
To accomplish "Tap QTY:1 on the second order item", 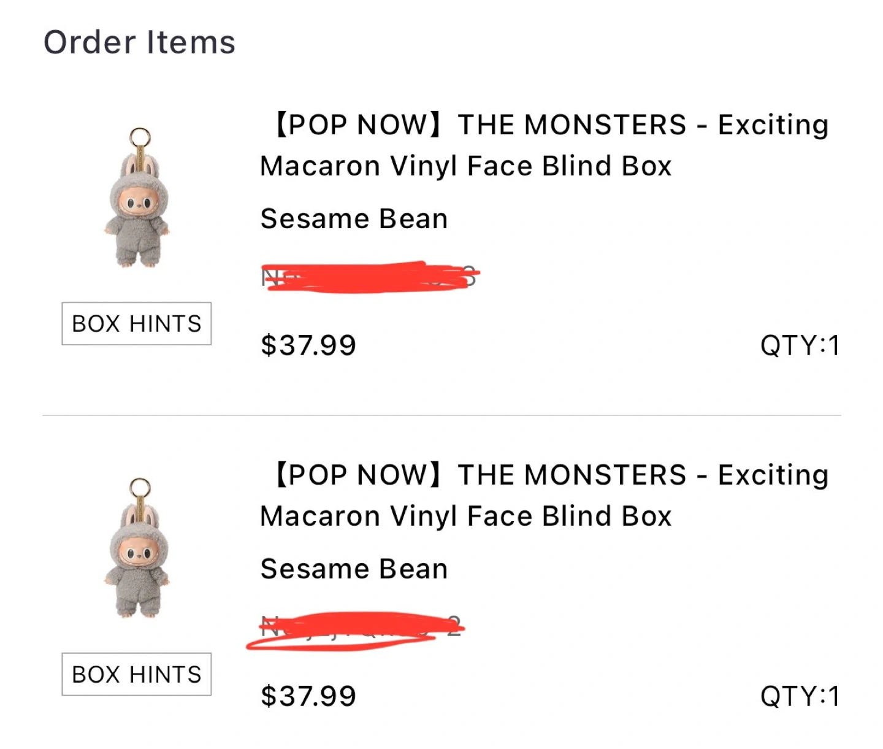I will tap(800, 696).
